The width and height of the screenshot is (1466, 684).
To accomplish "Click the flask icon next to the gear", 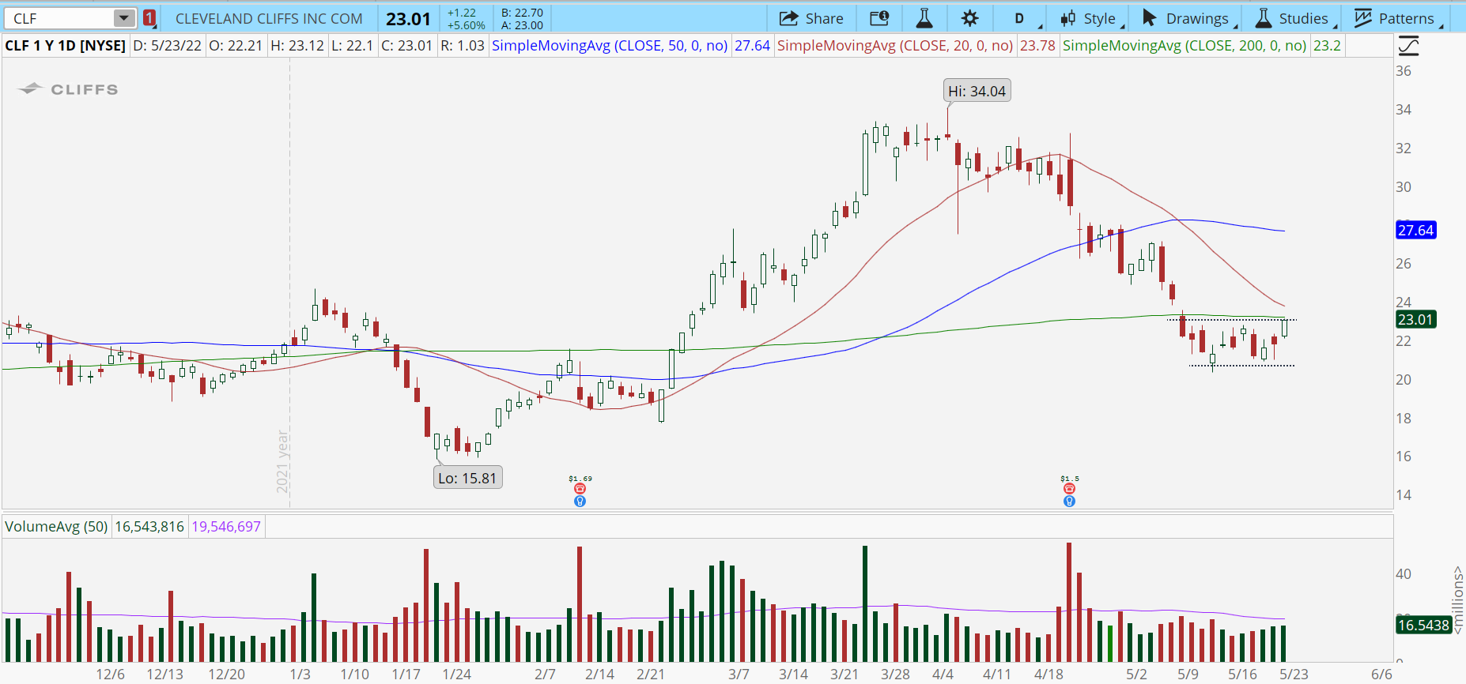I will tap(924, 18).
